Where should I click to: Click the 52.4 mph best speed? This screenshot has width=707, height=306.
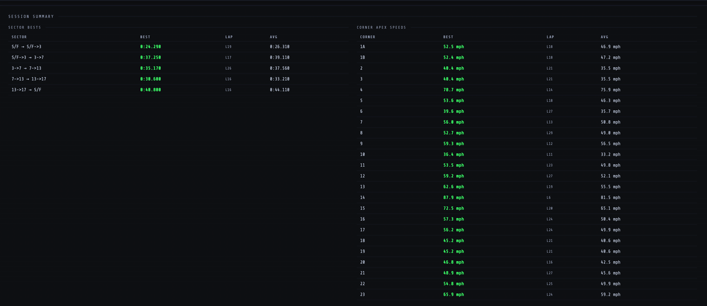pos(453,57)
